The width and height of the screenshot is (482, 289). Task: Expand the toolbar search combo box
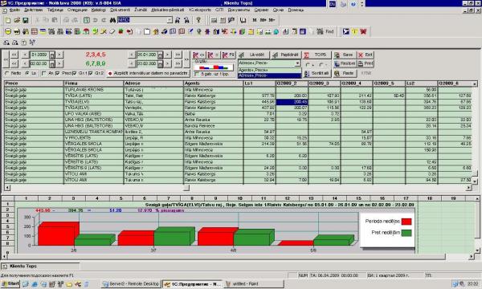coord(170,20)
